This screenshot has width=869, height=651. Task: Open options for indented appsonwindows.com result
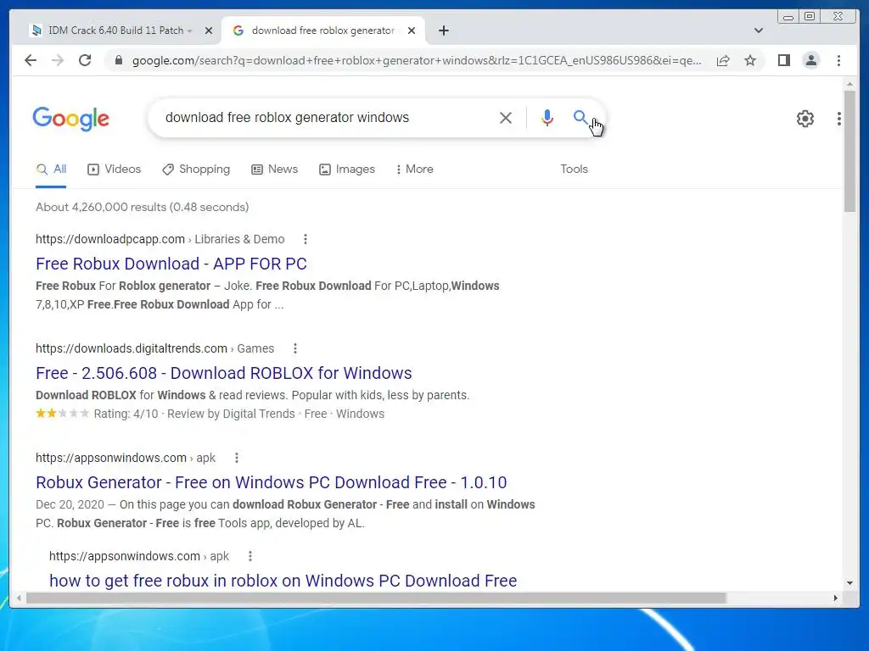point(250,556)
